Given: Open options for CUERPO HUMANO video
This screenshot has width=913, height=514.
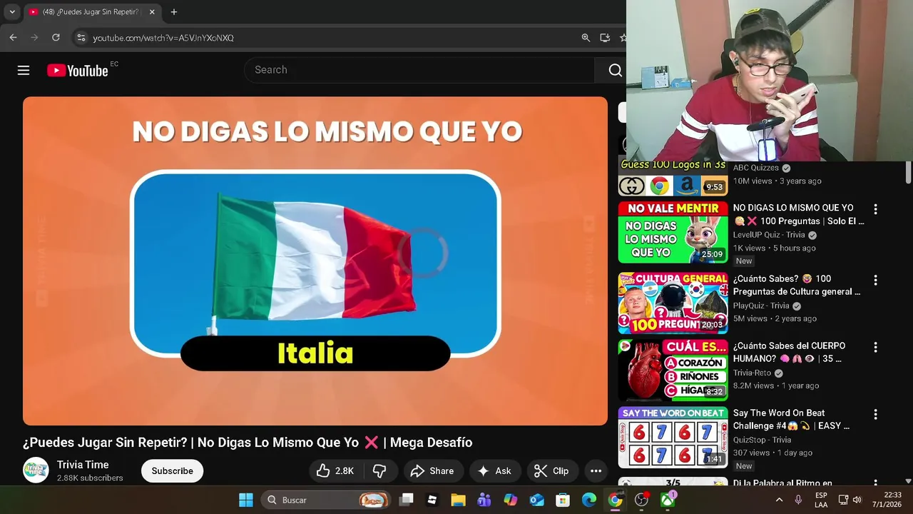Looking at the screenshot, I should (875, 347).
